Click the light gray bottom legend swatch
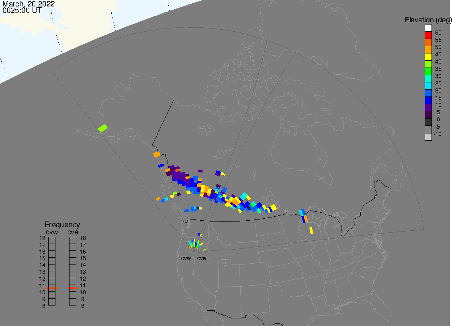This screenshot has height=326, width=452. (428, 137)
